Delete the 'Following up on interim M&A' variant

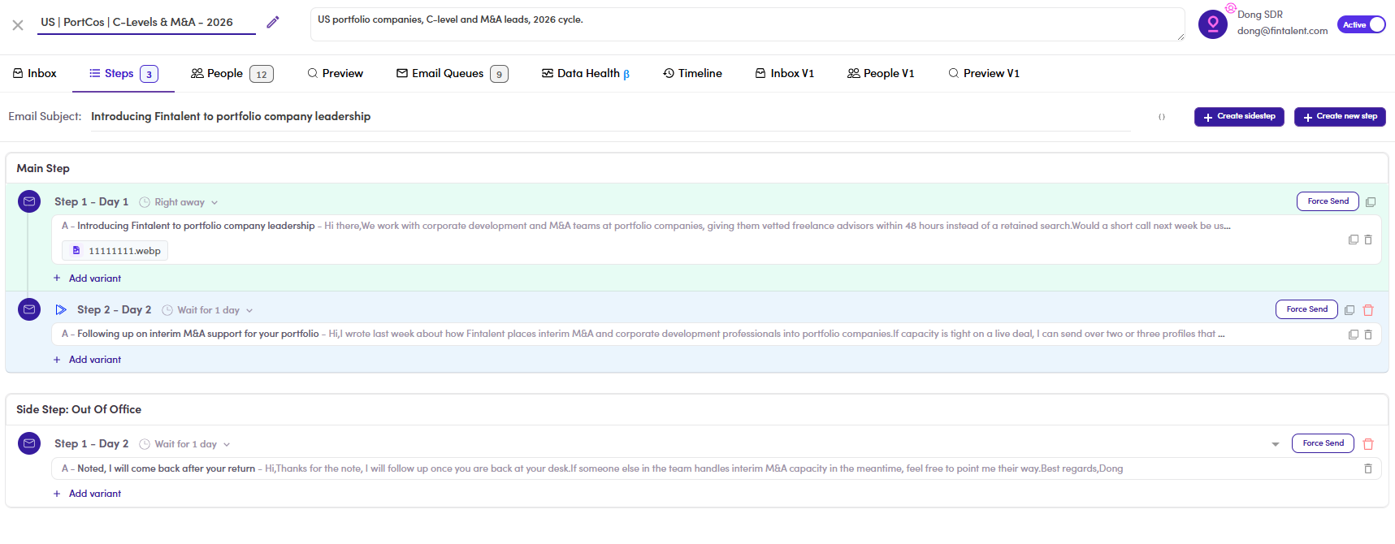[x=1368, y=335]
